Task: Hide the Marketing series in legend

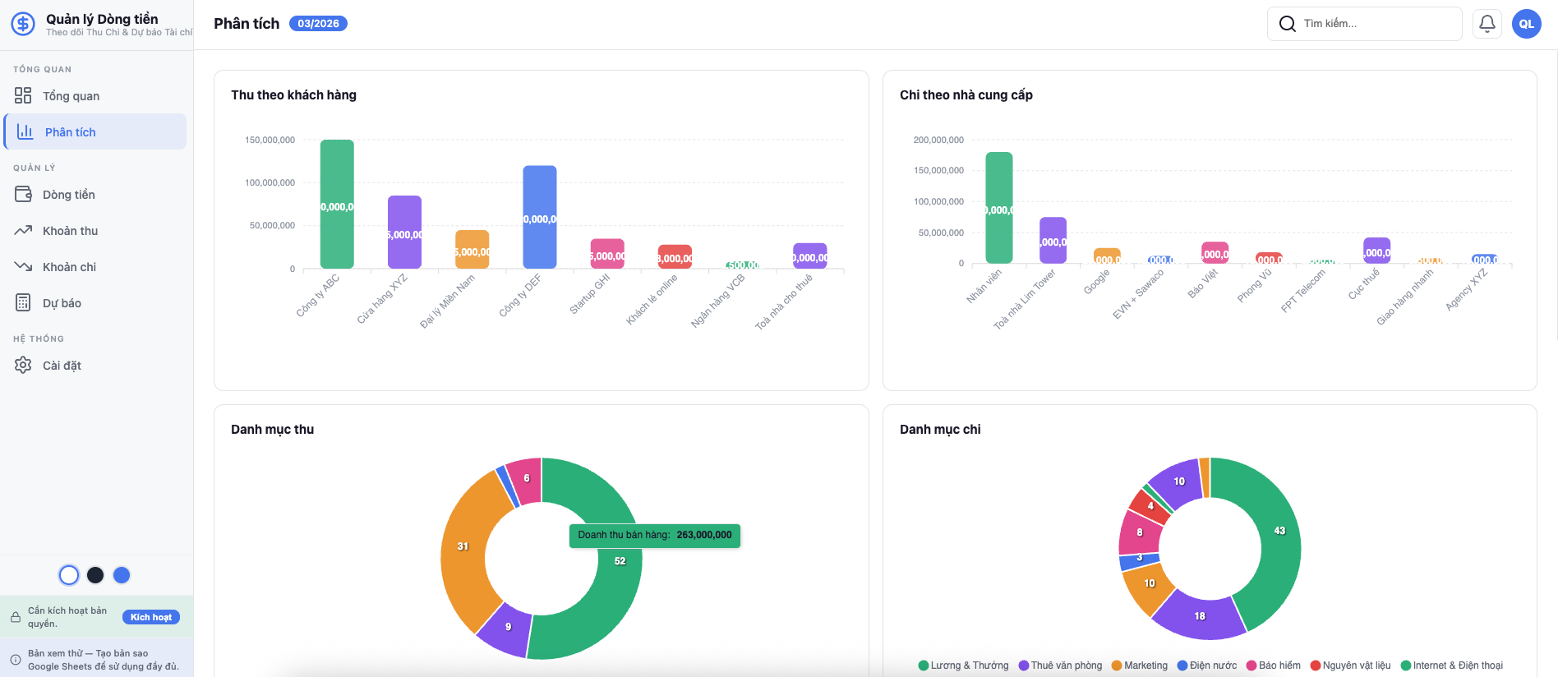Action: pyautogui.click(x=1140, y=665)
